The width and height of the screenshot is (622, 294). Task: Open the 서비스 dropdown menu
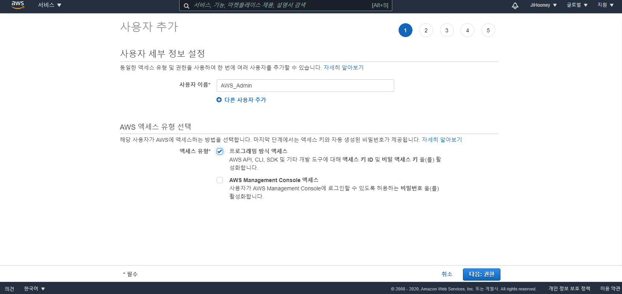coord(50,5)
